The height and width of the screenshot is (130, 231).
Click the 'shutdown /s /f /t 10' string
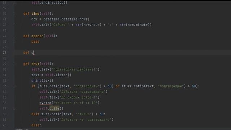(75, 103)
